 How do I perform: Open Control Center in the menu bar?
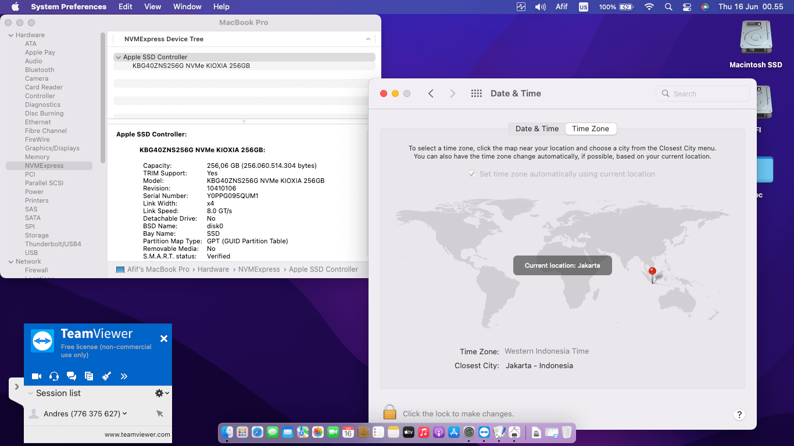tap(687, 7)
